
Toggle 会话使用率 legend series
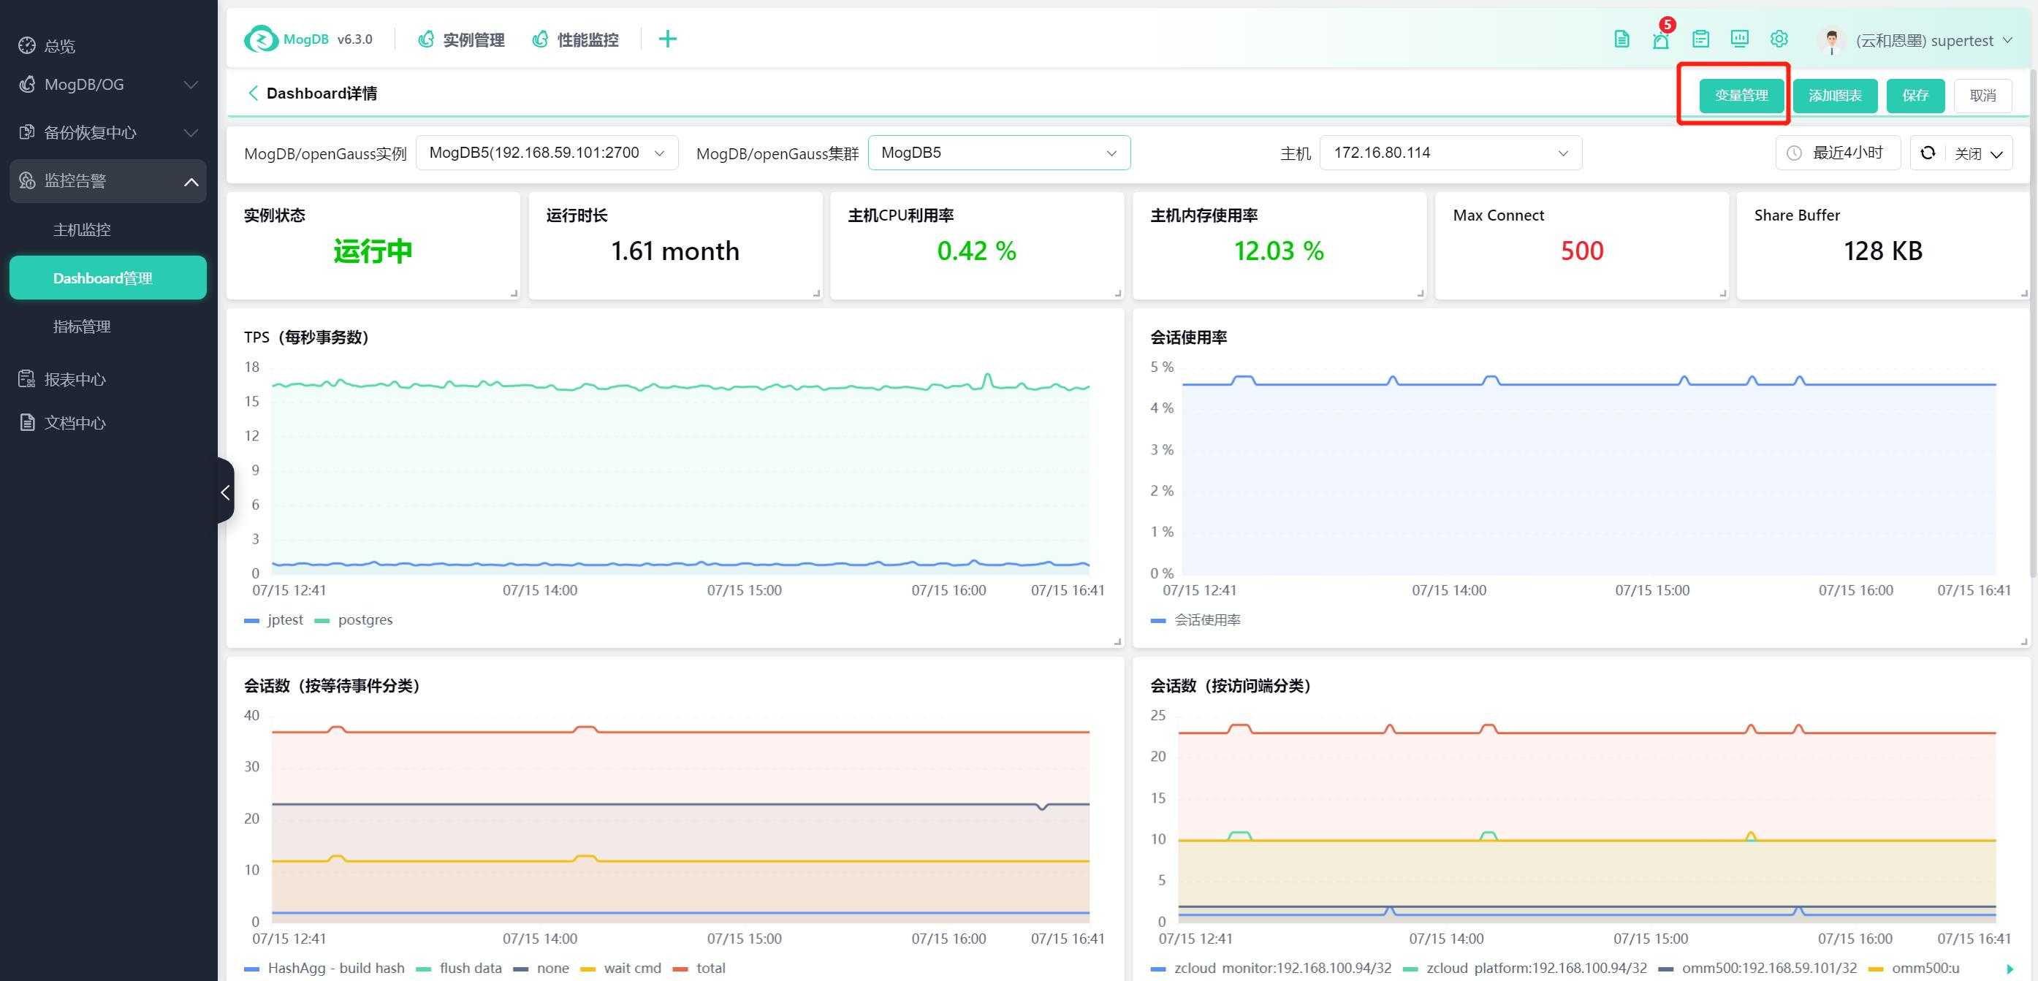pos(1195,620)
